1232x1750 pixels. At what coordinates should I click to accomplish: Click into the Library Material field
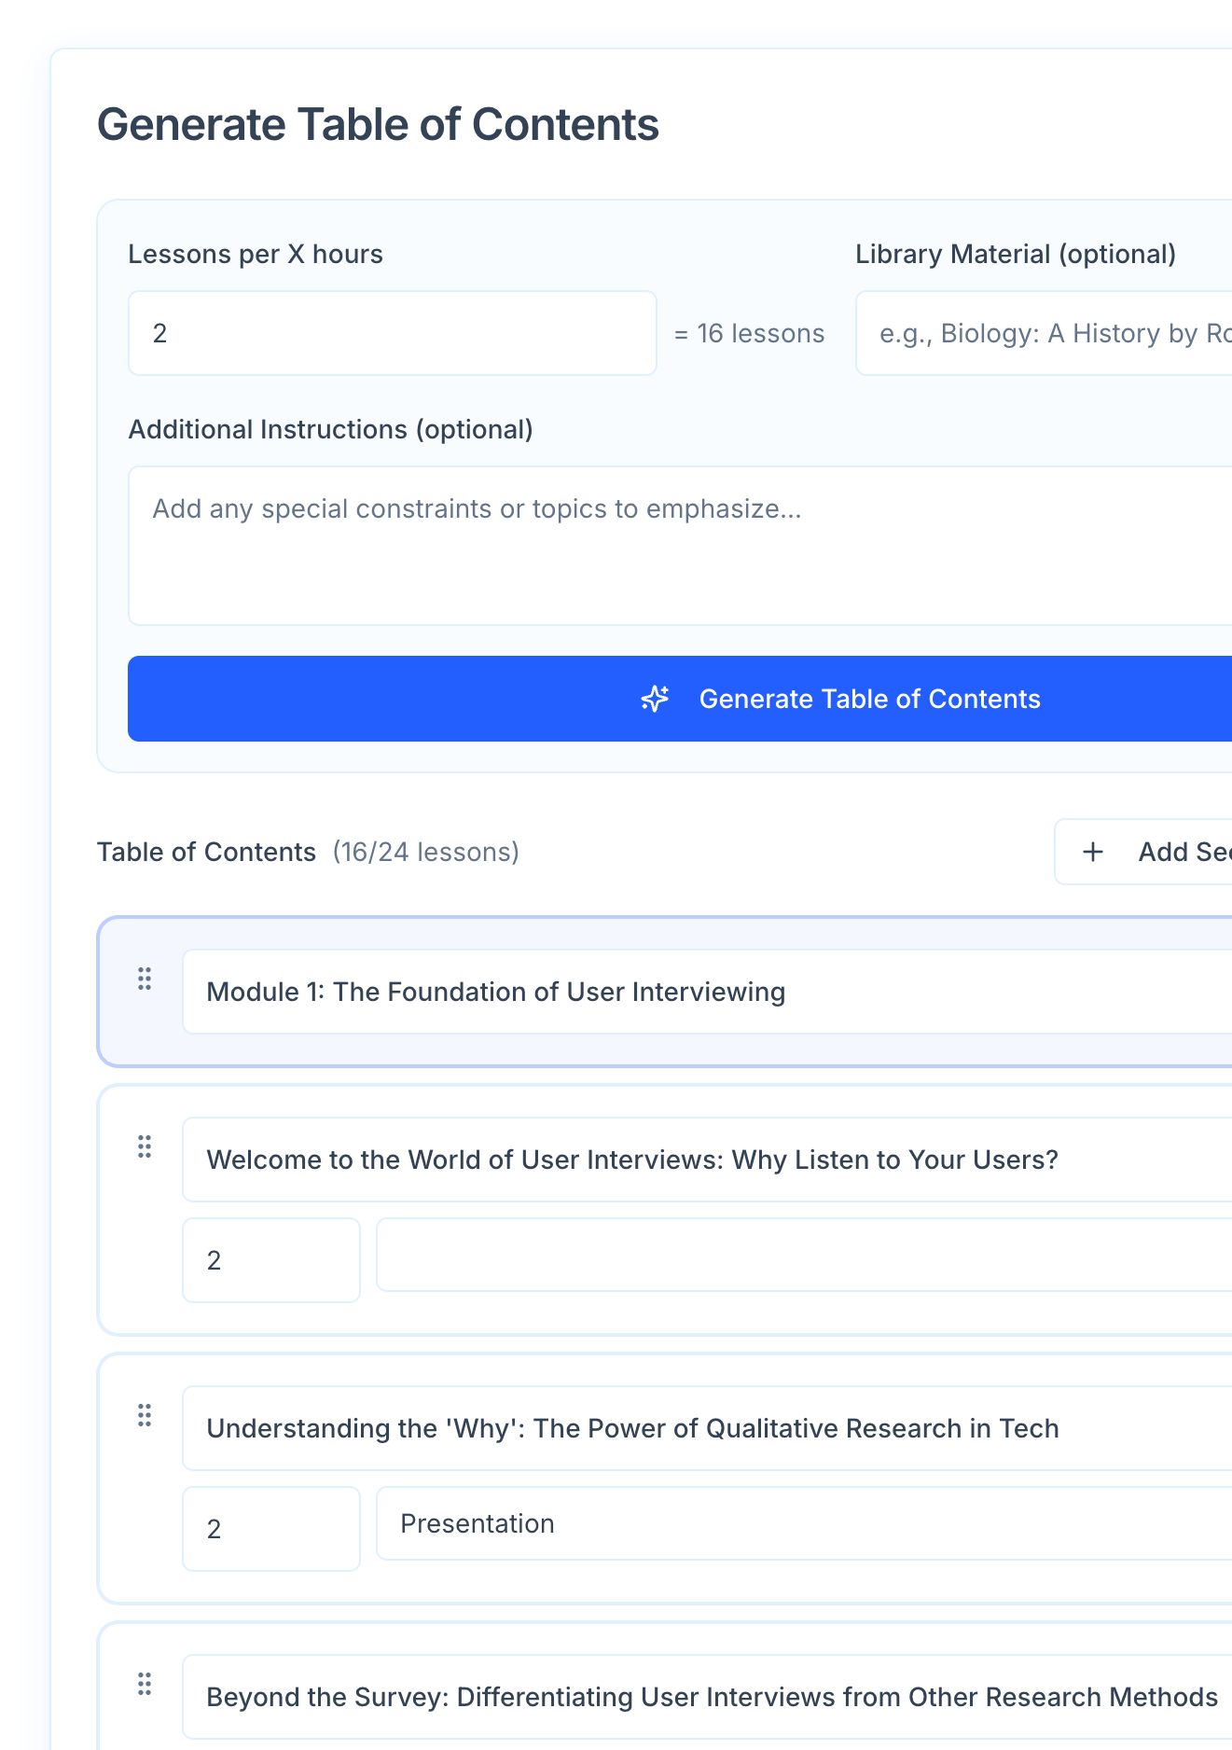click(1045, 333)
